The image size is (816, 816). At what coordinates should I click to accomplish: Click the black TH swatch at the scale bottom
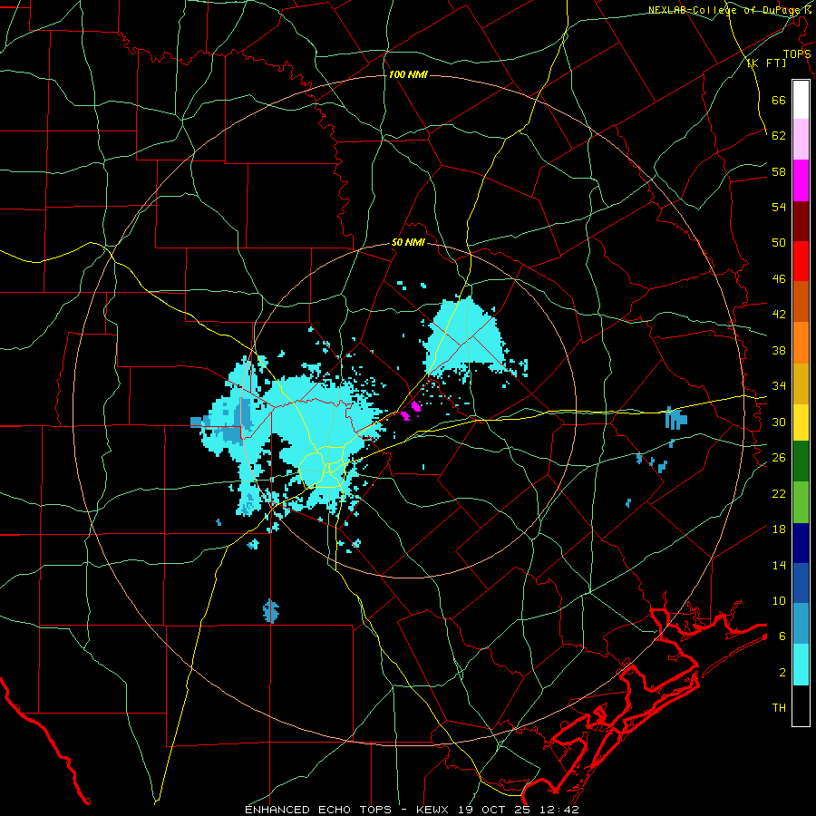(801, 705)
